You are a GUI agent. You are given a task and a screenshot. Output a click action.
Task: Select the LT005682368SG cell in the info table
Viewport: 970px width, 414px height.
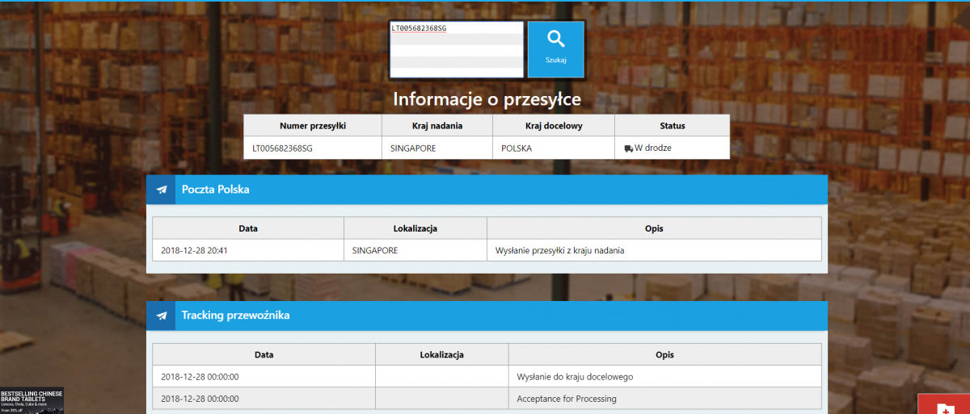pyautogui.click(x=313, y=148)
